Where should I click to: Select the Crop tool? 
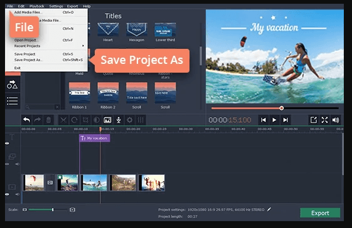coord(85,120)
